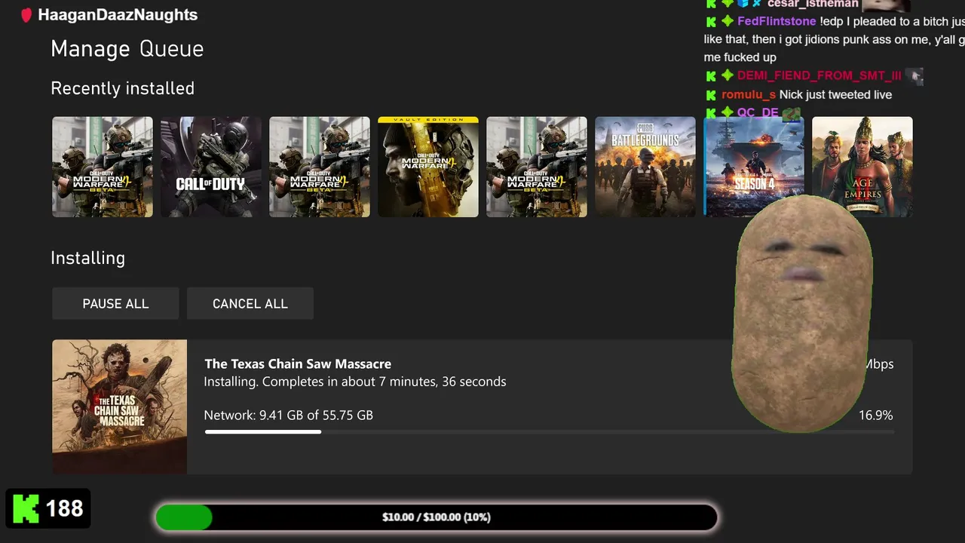
Task: Select the Age of Empires tile
Action: pos(862,167)
